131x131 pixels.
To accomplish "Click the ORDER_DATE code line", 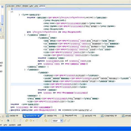I will pos(79,81).
